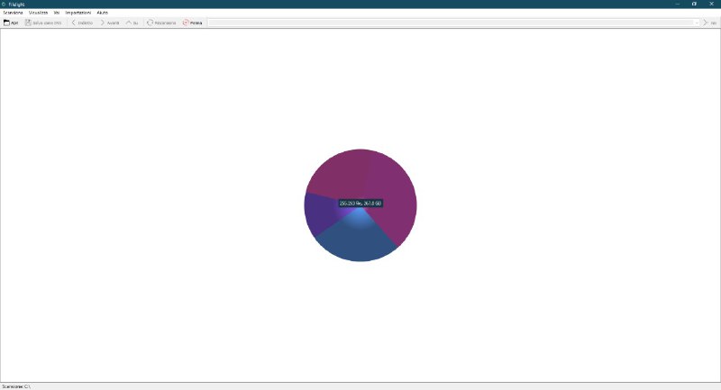The height and width of the screenshot is (390, 721).
Task: Click the Salva come SVG toolbar icon
Action: coord(28,23)
